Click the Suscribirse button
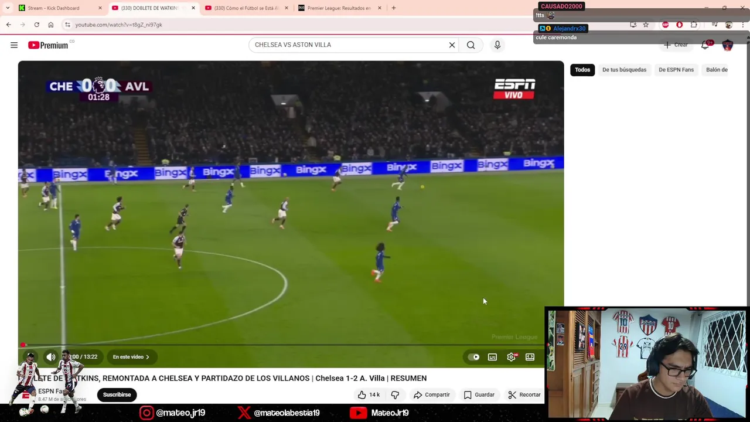Screen dimensions: 750x422 click(x=117, y=395)
